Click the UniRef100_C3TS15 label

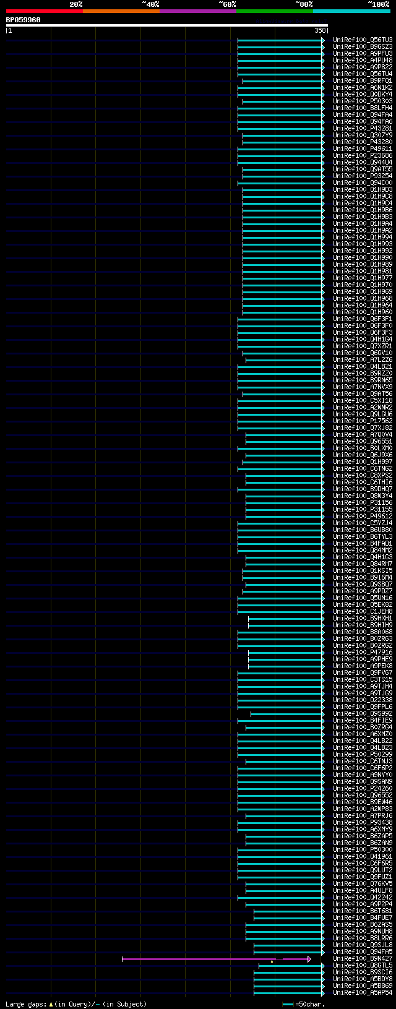click(363, 679)
